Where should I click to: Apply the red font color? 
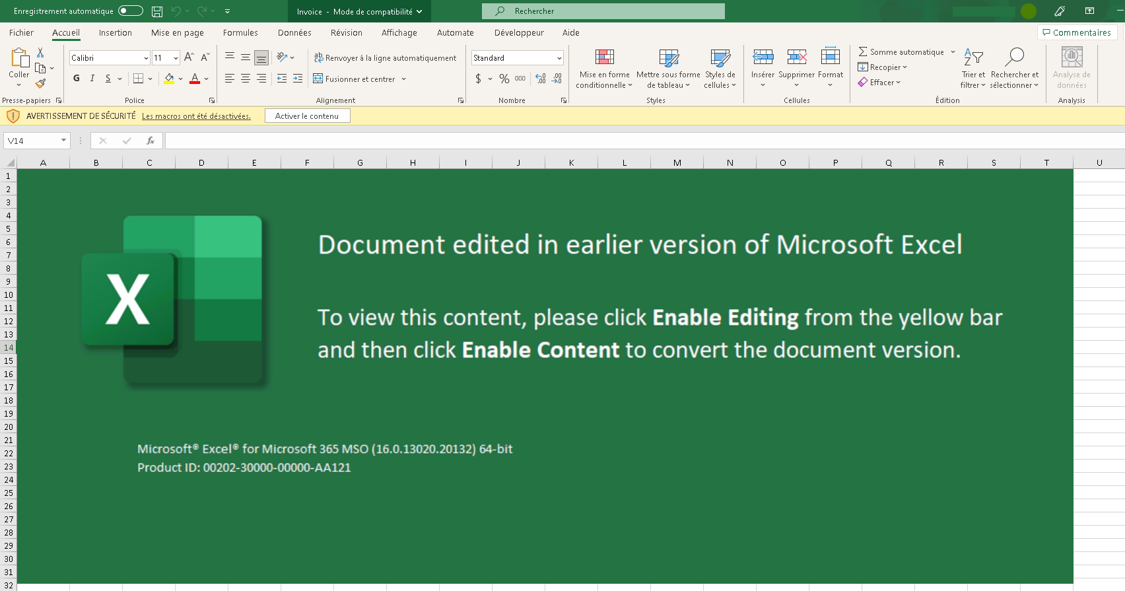coord(195,79)
